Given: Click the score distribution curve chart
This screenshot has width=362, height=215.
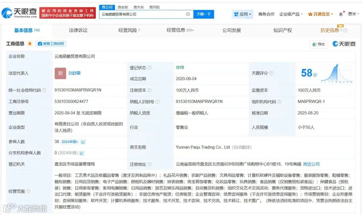Looking at the screenshot, I should point(337,73).
